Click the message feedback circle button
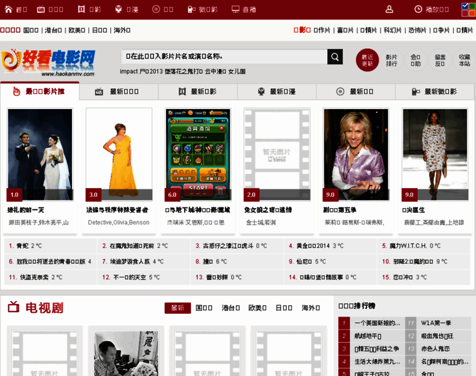 [440, 60]
